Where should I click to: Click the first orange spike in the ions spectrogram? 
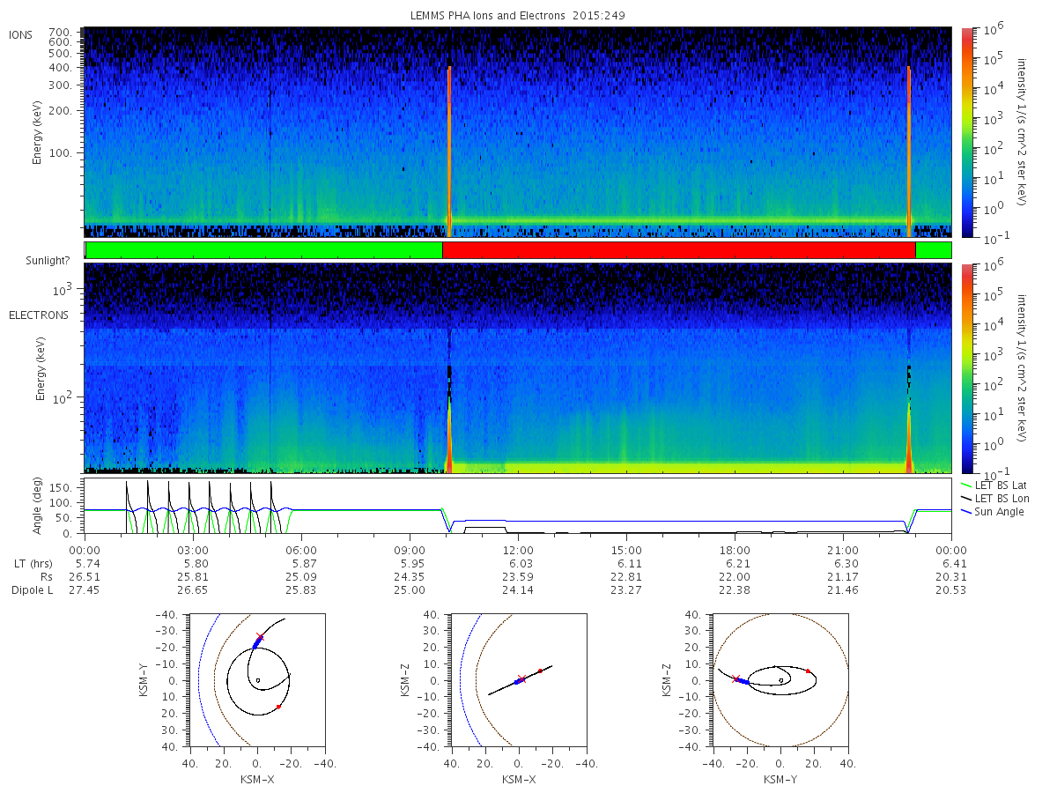click(x=449, y=152)
